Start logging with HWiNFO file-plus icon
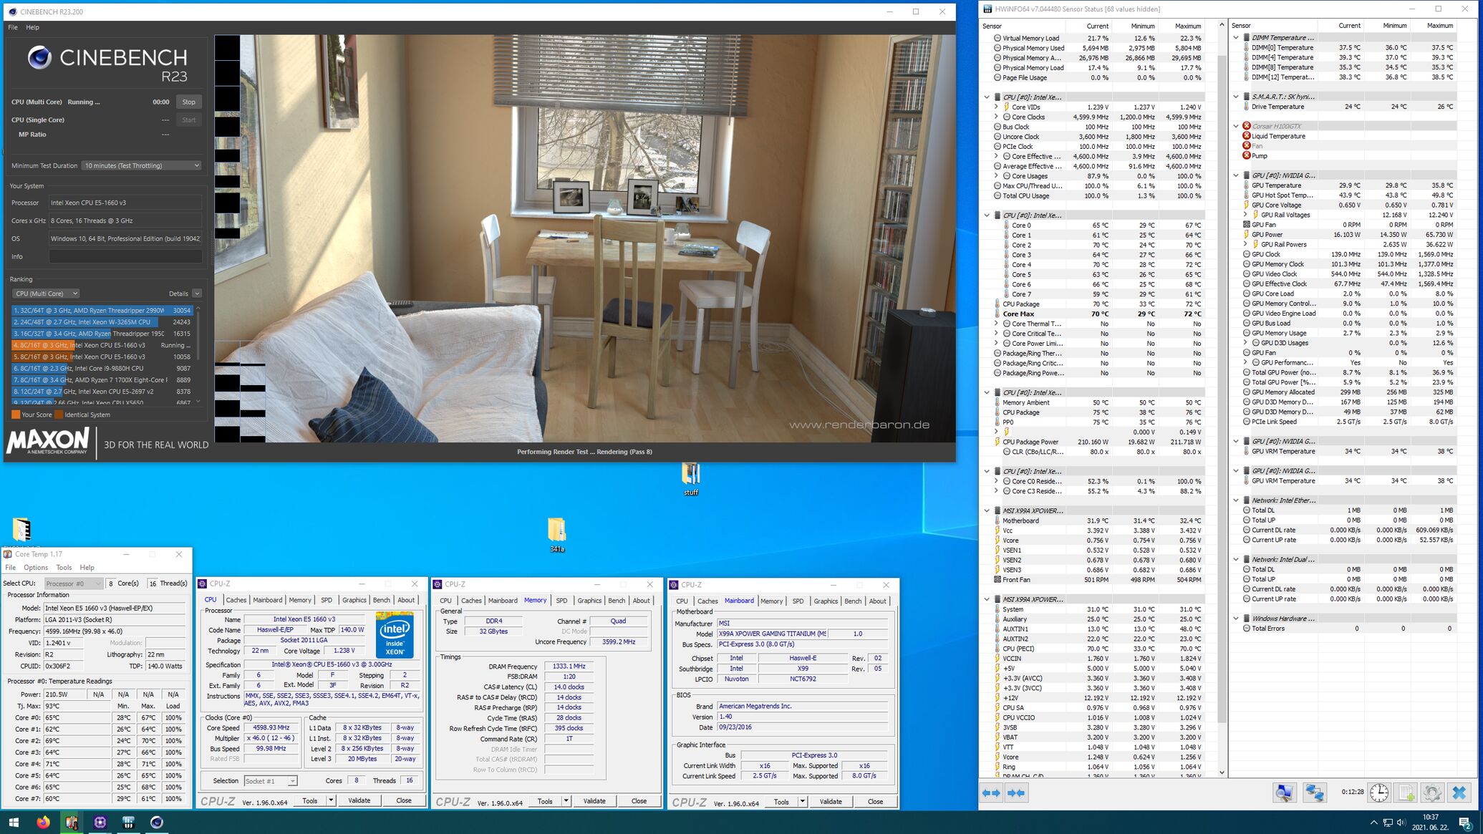 (1406, 792)
